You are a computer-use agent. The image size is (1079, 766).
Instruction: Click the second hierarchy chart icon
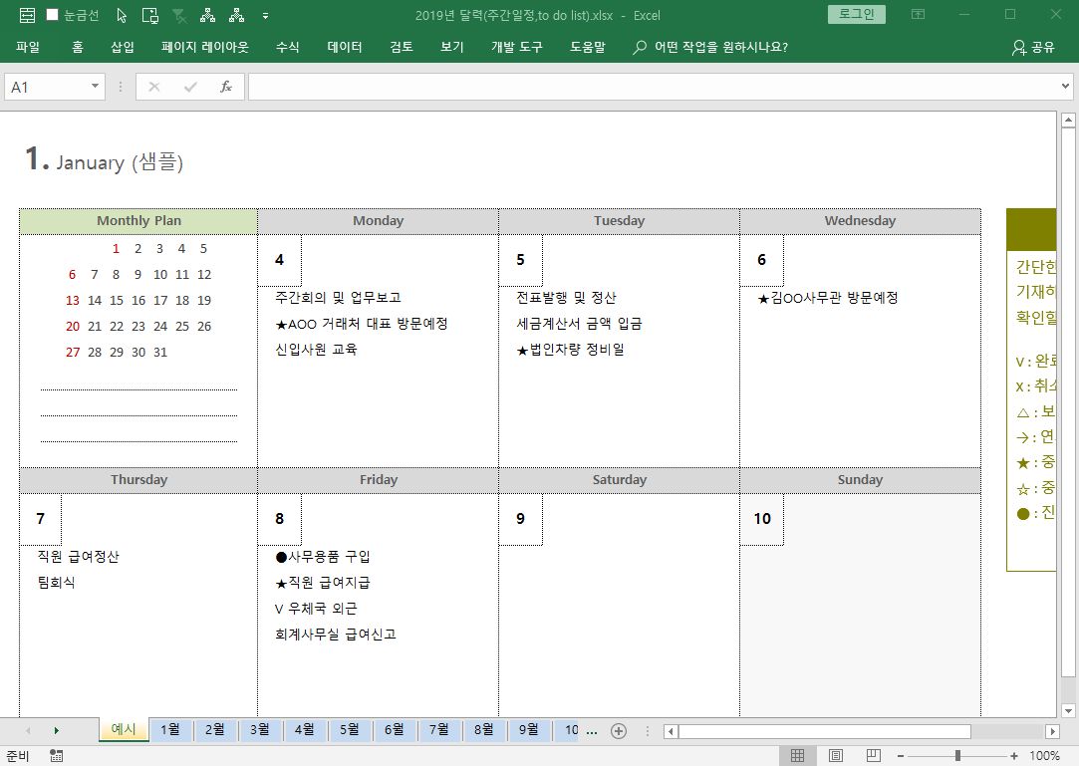click(x=237, y=15)
